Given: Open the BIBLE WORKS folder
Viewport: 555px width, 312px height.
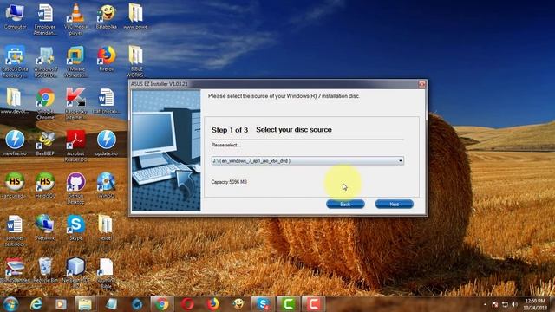Looking at the screenshot, I should coord(135,62).
